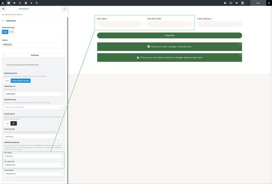Click the info icon beside Actions
The height and width of the screenshot is (184, 272).
pos(64,40)
